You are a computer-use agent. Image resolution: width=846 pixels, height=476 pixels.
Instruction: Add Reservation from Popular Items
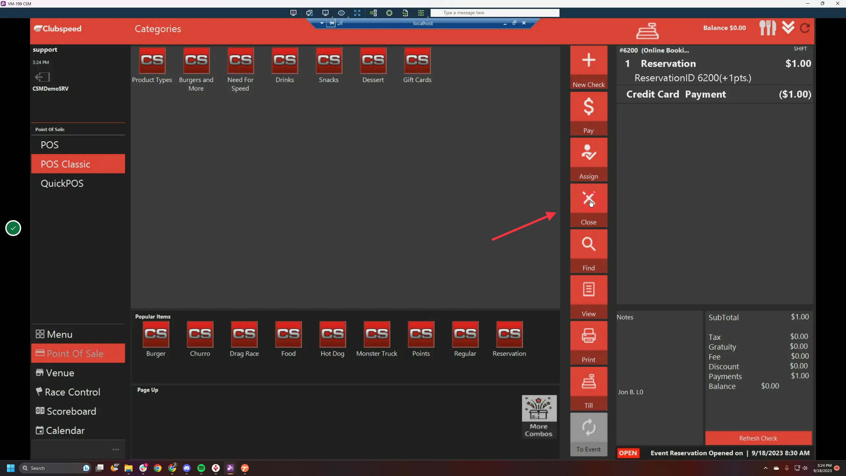pos(509,339)
